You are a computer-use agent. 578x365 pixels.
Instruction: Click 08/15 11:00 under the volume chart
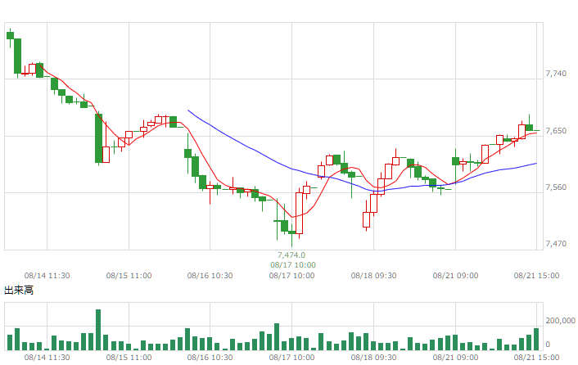(129, 358)
